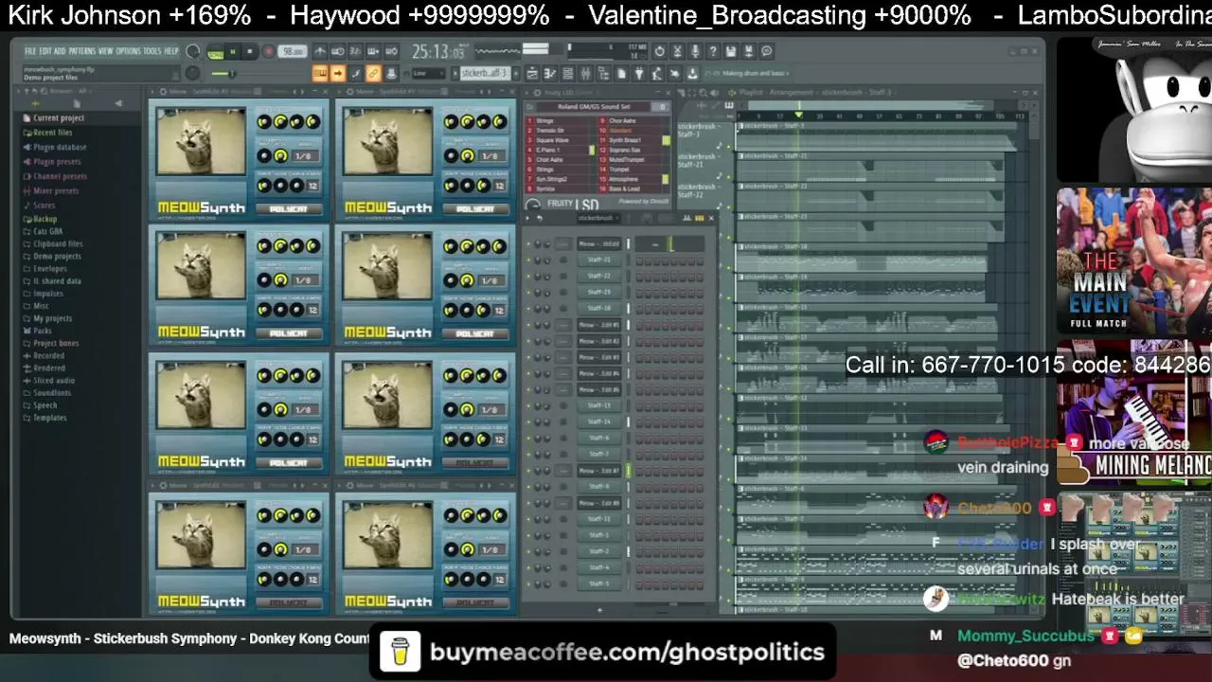Click the playlist speaker playback tool
This screenshot has height=682, width=1212.
(x=717, y=93)
